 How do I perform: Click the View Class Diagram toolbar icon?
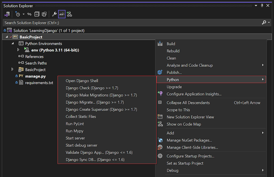point(69,14)
